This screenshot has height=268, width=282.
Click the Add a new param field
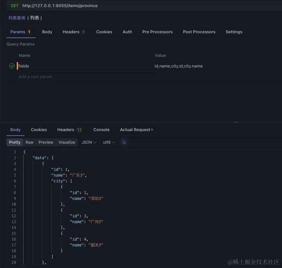pyautogui.click(x=36, y=77)
